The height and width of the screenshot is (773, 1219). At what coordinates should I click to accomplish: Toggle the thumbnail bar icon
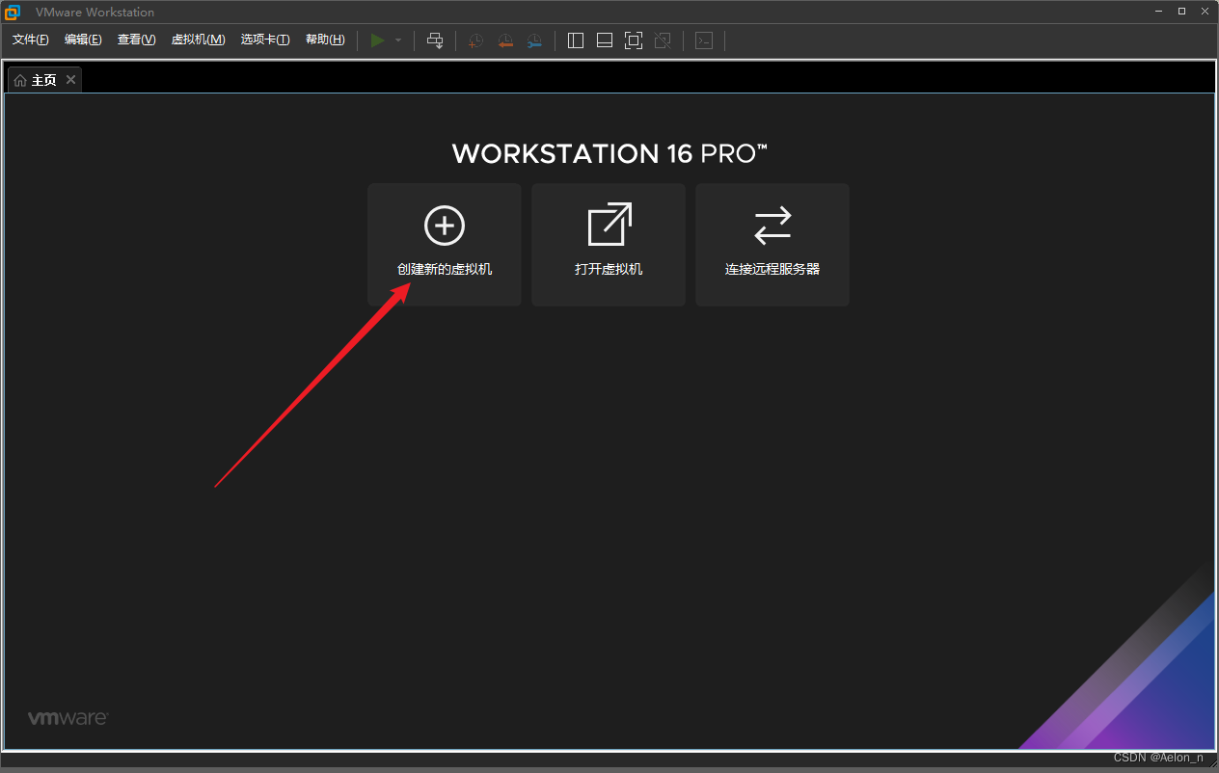click(x=605, y=40)
